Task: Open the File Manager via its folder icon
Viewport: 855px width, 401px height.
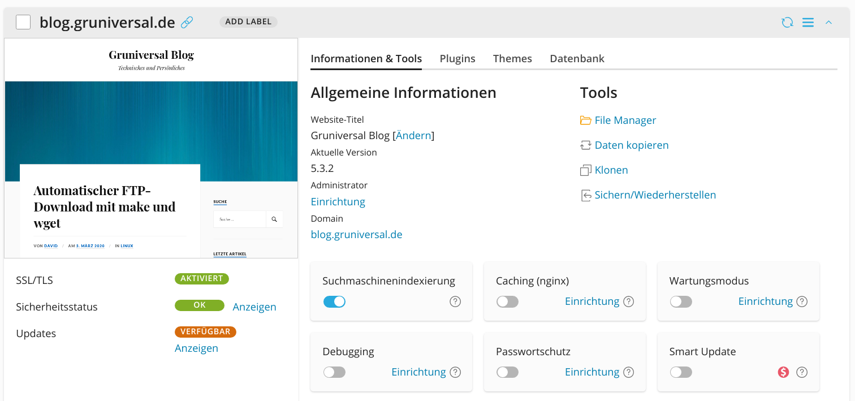Action: coord(586,120)
